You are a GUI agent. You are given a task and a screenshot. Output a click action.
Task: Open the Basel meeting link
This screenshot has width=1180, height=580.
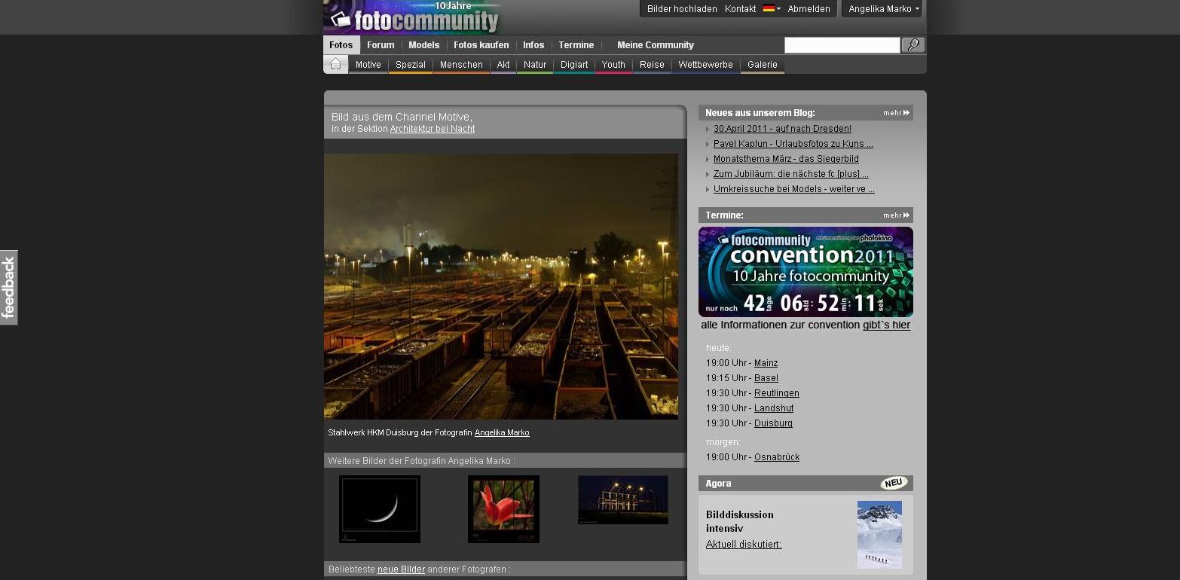766,378
